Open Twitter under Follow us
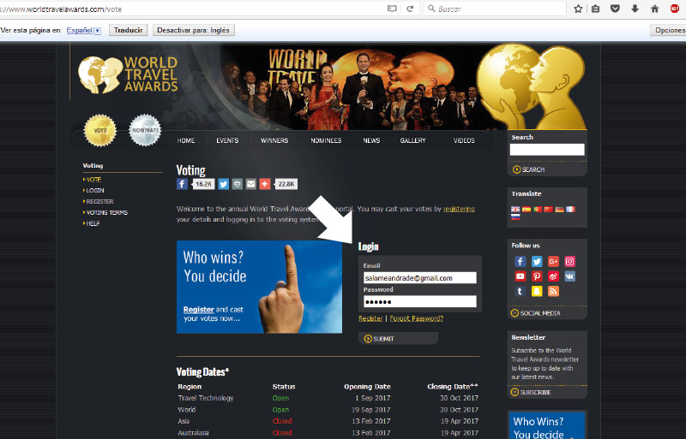This screenshot has height=439, width=686. point(537,261)
